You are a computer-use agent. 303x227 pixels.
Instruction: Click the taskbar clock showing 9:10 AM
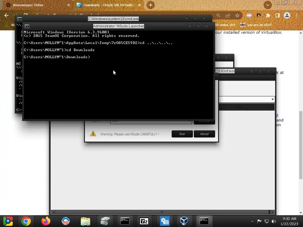pos(289,221)
